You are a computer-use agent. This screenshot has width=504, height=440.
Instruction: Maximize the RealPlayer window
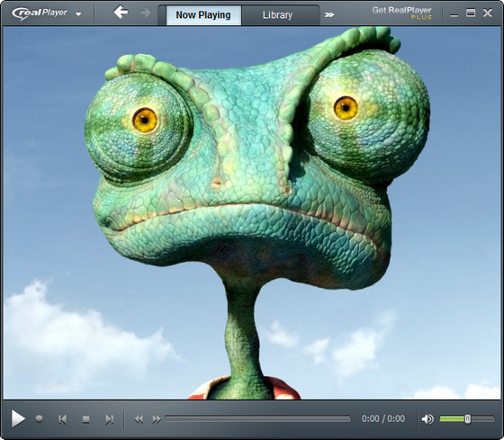(x=471, y=13)
